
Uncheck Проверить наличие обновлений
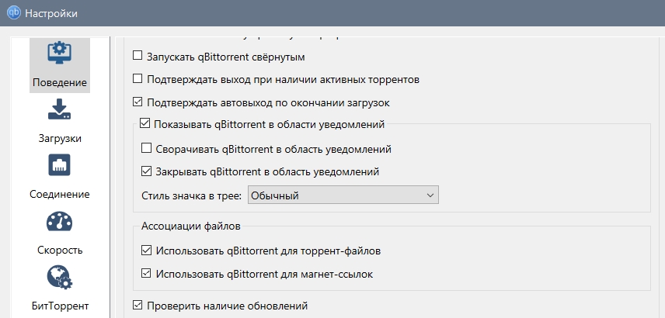point(138,305)
